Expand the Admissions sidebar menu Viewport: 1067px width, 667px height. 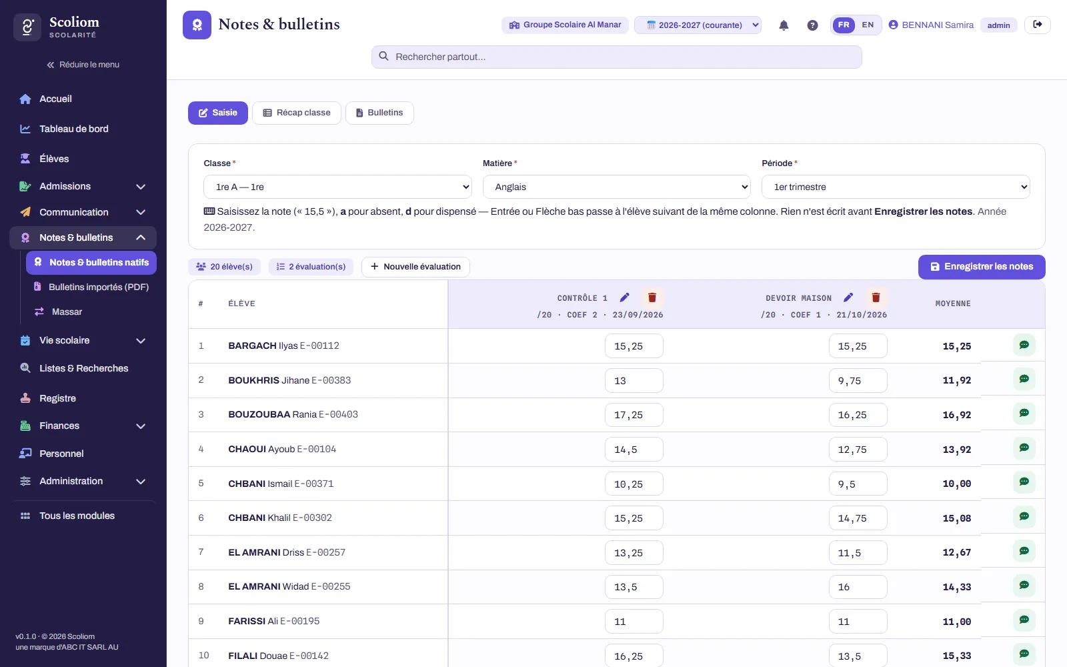pyautogui.click(x=83, y=186)
